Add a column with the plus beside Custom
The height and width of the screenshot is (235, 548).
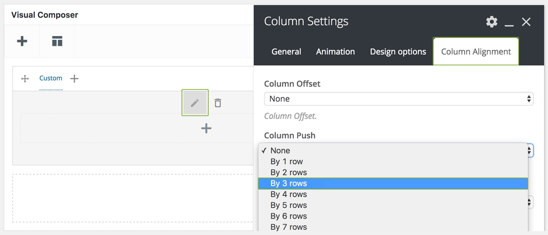[x=74, y=78]
